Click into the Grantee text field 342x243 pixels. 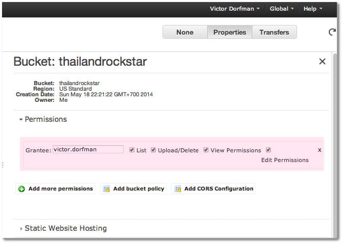[88, 149]
